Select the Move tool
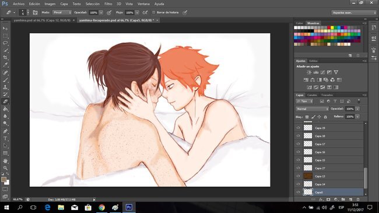 5,29
